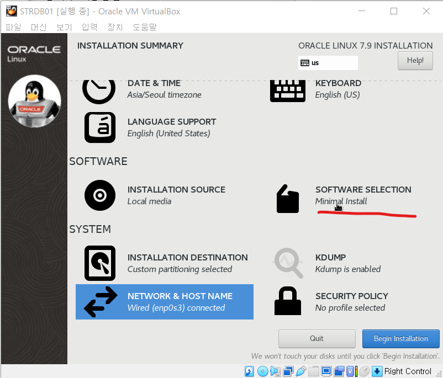443x378 pixels.
Task: Open the Keyboard layout spoke icon
Action: pyautogui.click(x=288, y=91)
